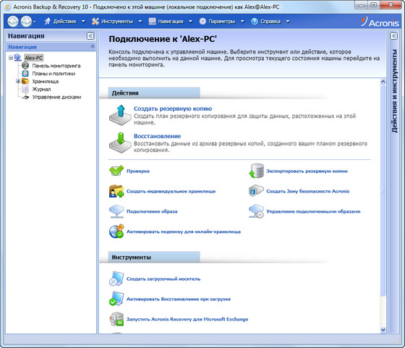405x348 pixels.
Task: Click the Справка question mark icon
Action: pos(255,21)
